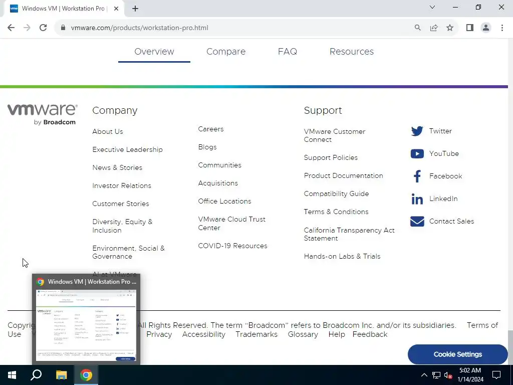Open California Transparency Act Statement link
The width and height of the screenshot is (513, 385).
tap(349, 234)
